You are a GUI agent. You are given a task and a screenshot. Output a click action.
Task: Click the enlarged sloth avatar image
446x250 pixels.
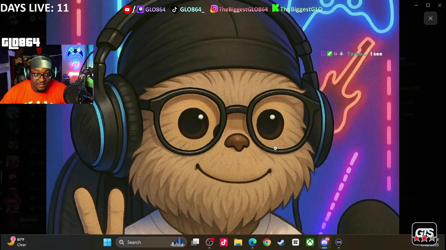pos(223,117)
